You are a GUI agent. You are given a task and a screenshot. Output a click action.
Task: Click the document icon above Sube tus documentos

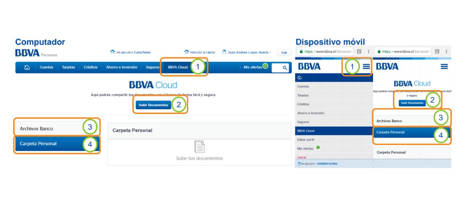point(199,147)
